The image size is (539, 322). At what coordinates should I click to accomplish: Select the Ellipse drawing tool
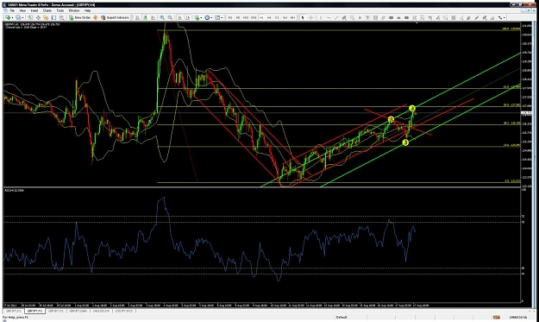click(391, 17)
